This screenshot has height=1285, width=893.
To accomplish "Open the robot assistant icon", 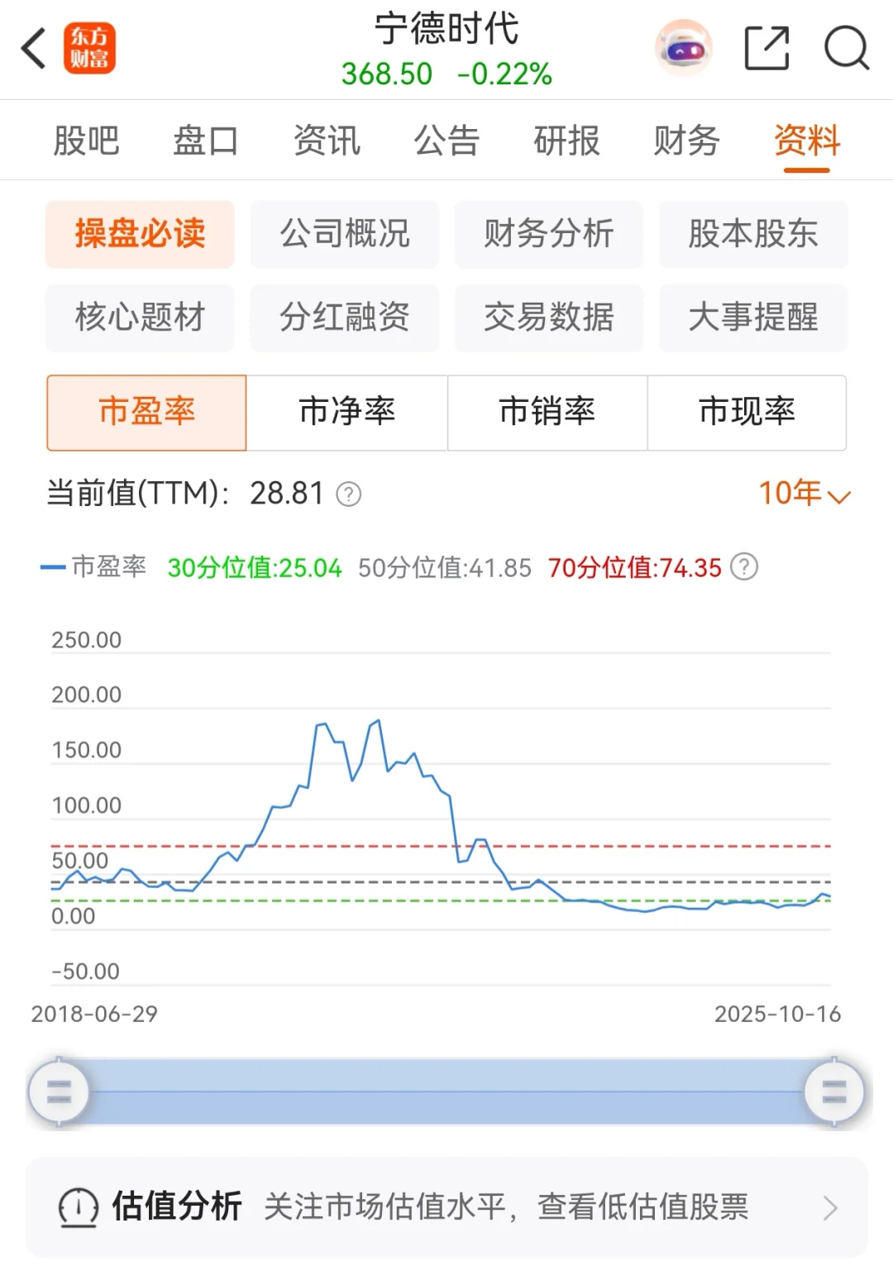I will click(x=683, y=48).
